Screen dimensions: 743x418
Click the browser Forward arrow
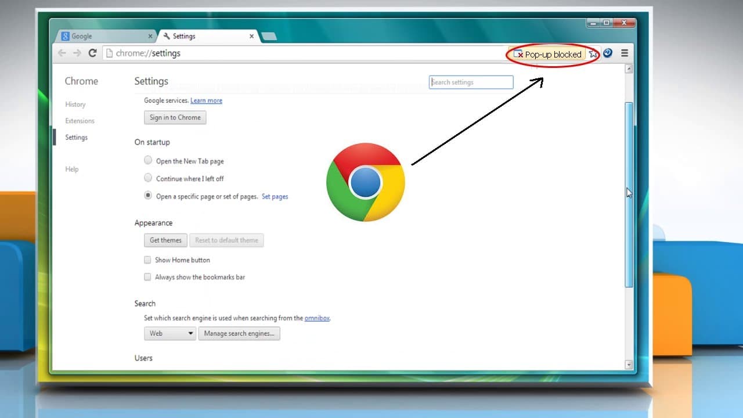click(x=77, y=53)
